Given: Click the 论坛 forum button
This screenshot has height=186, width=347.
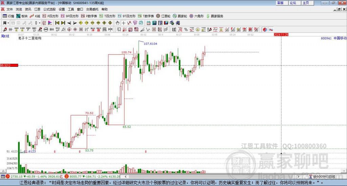Looking at the screenshot, I should (x=295, y=3).
